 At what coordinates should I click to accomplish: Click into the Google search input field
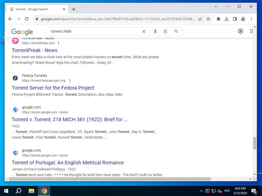95,31
